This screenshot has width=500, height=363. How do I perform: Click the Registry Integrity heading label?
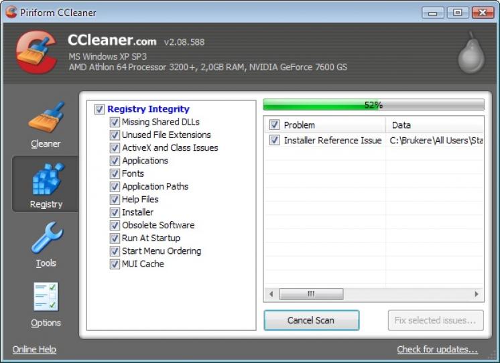point(148,109)
